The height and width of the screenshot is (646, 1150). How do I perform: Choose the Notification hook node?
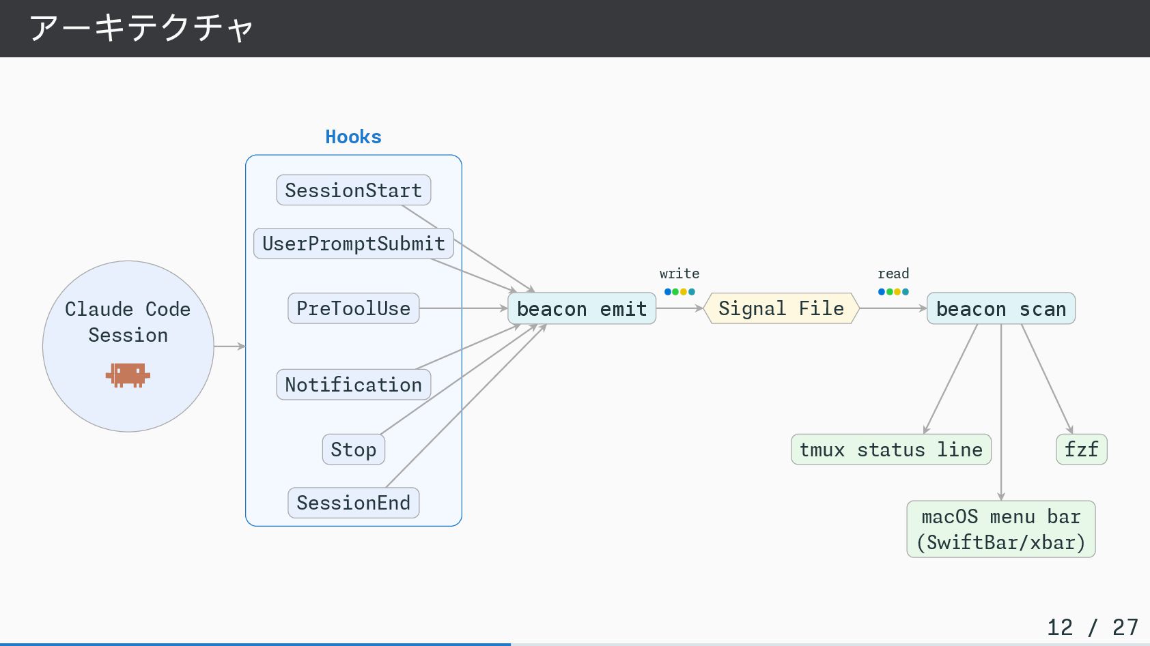coord(353,385)
